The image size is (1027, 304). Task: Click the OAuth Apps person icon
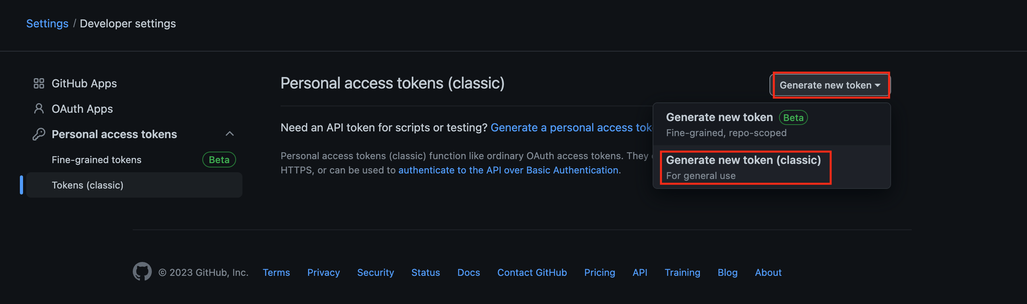point(39,109)
